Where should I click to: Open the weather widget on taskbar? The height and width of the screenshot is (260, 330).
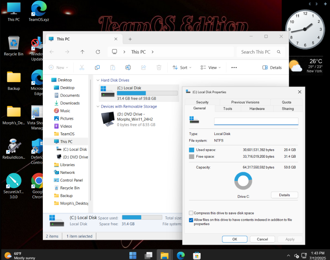(x=20, y=256)
